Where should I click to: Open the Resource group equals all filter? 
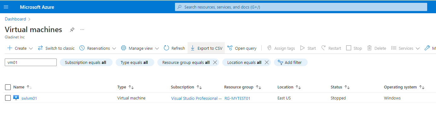pos(186,62)
